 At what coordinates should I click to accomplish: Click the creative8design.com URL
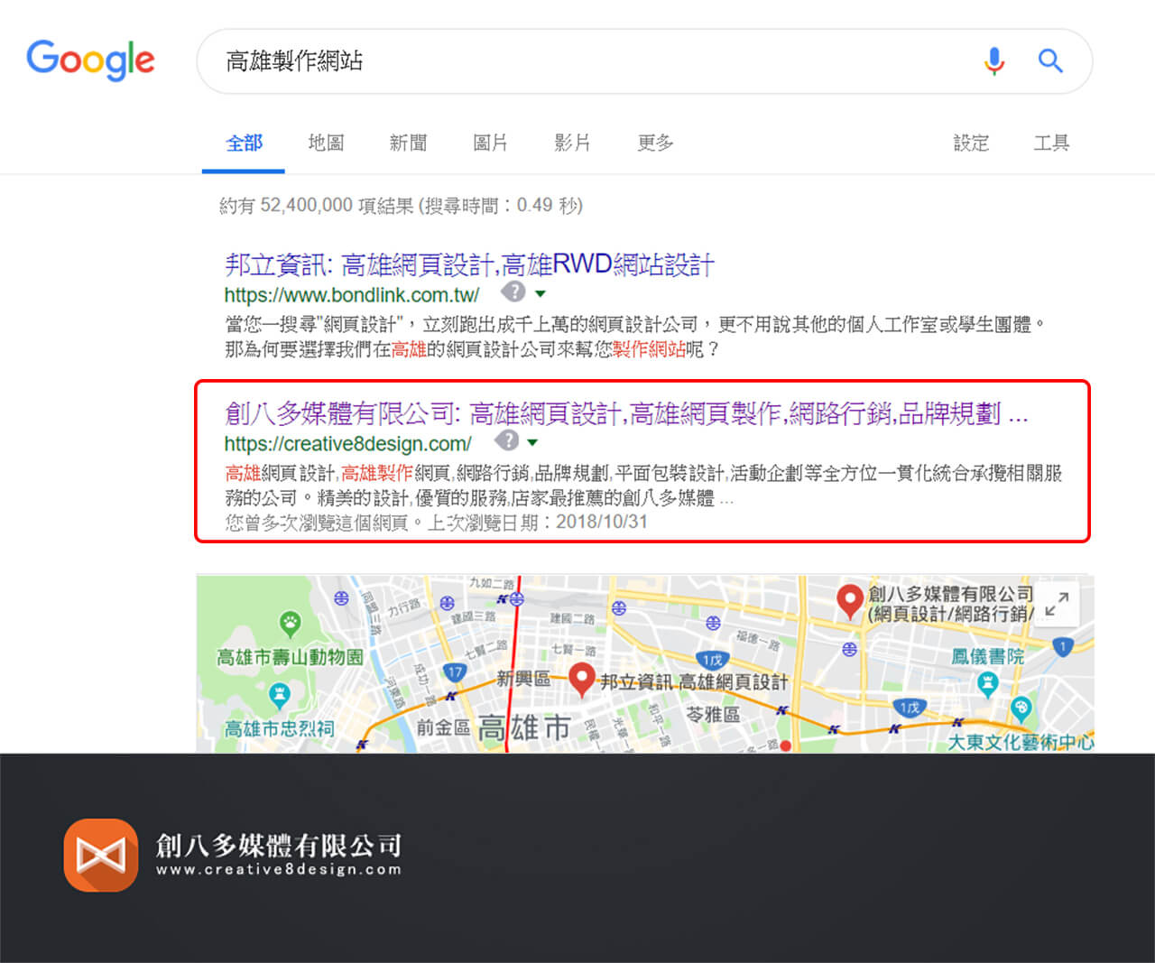point(348,443)
